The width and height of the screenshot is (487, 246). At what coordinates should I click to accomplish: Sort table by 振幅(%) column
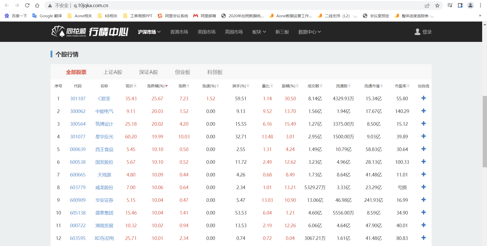[x=290, y=86]
